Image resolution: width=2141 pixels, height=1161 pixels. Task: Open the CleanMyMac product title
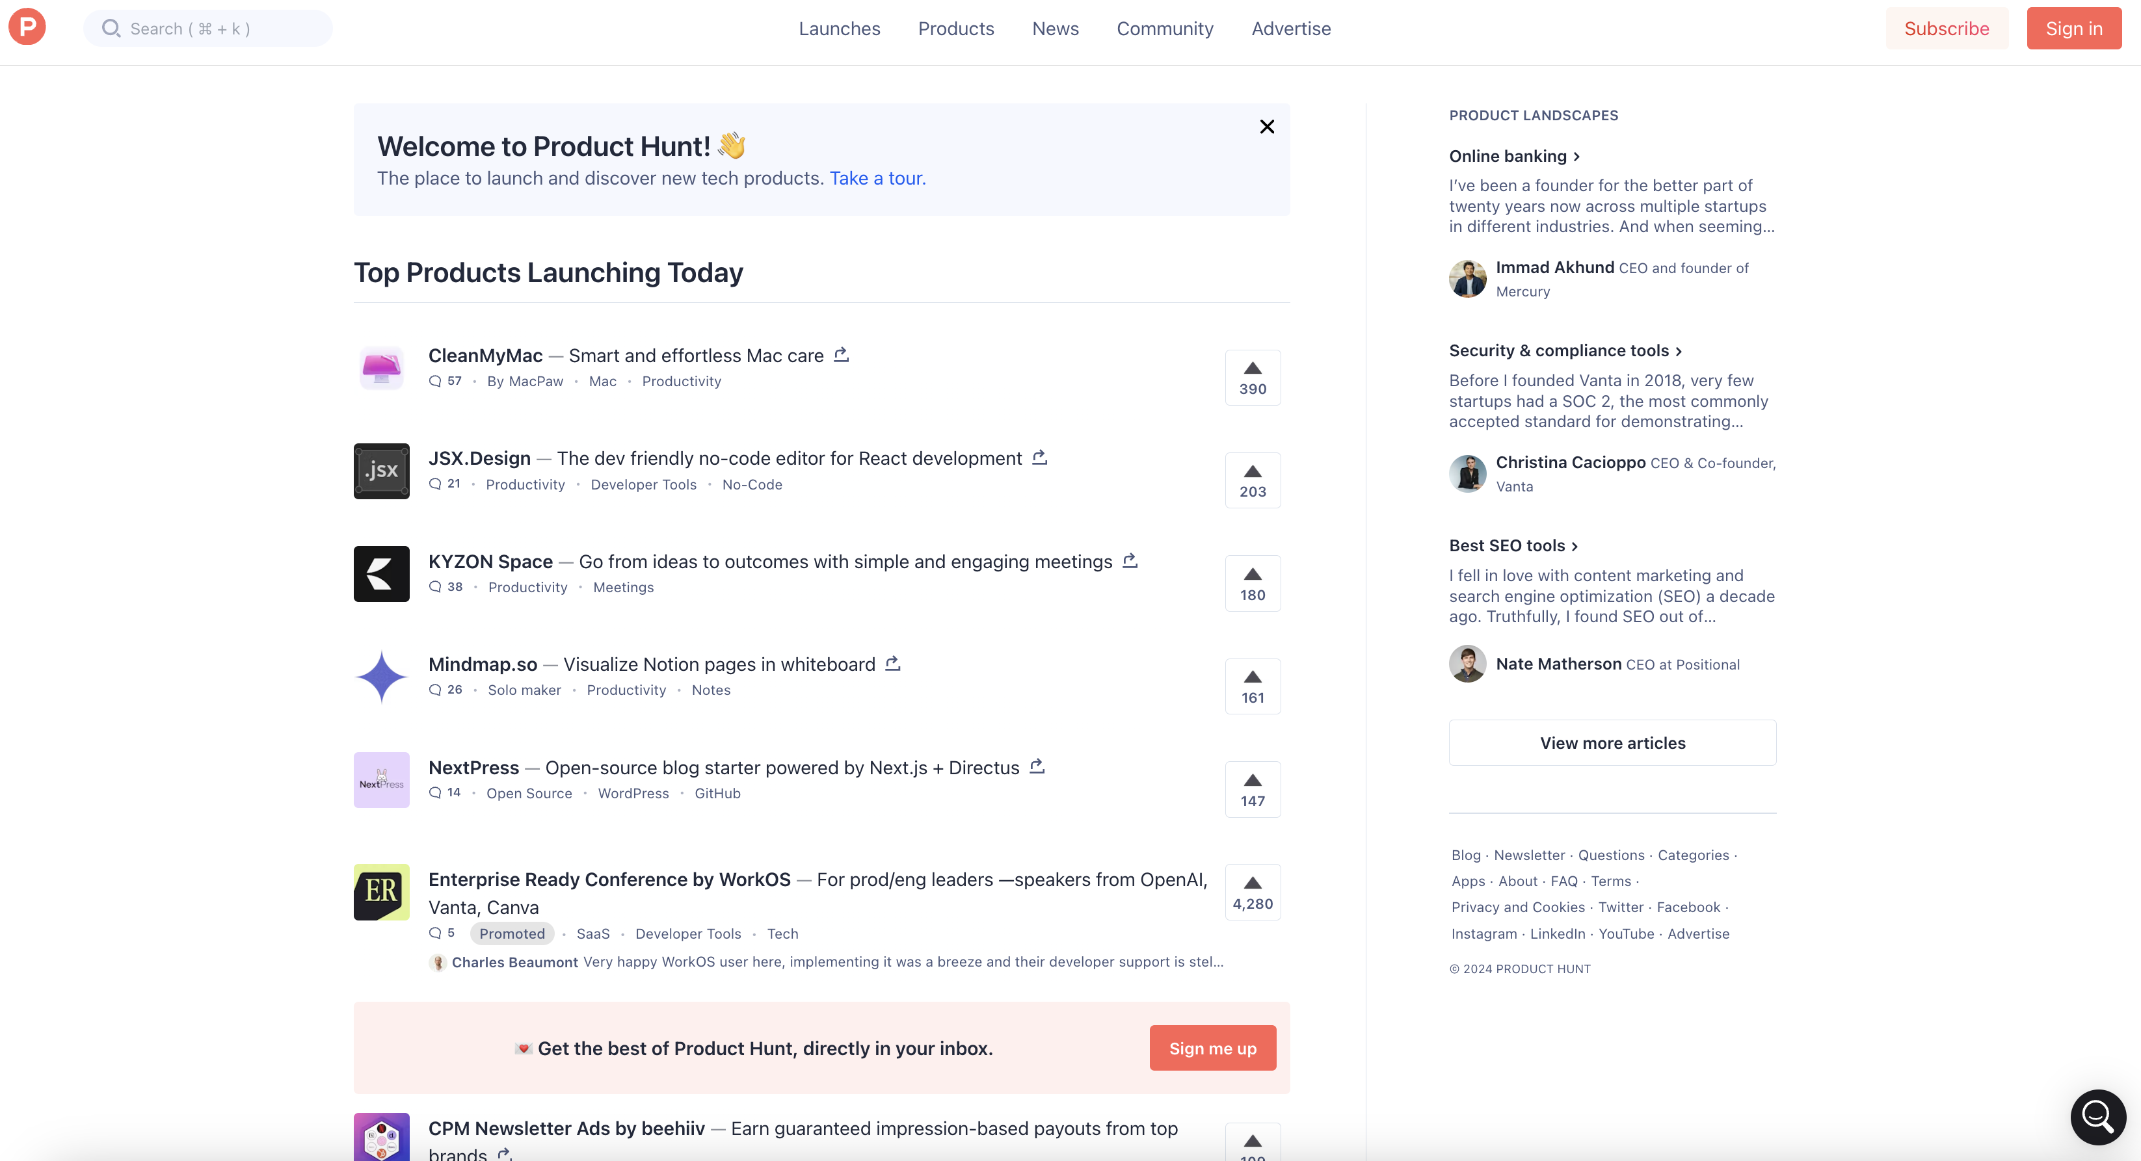[x=485, y=356]
